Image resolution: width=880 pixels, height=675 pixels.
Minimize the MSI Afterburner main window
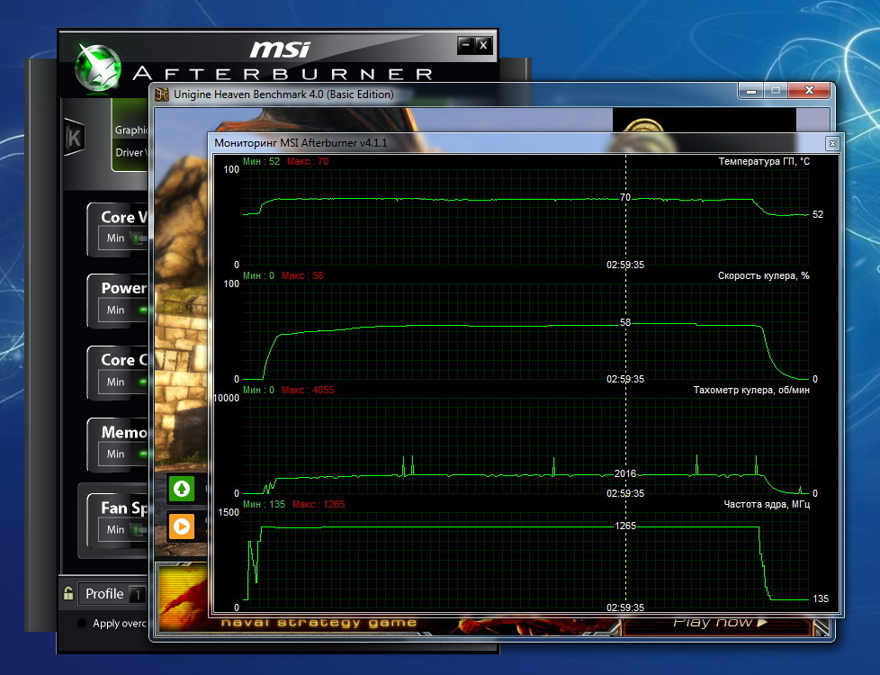[465, 46]
